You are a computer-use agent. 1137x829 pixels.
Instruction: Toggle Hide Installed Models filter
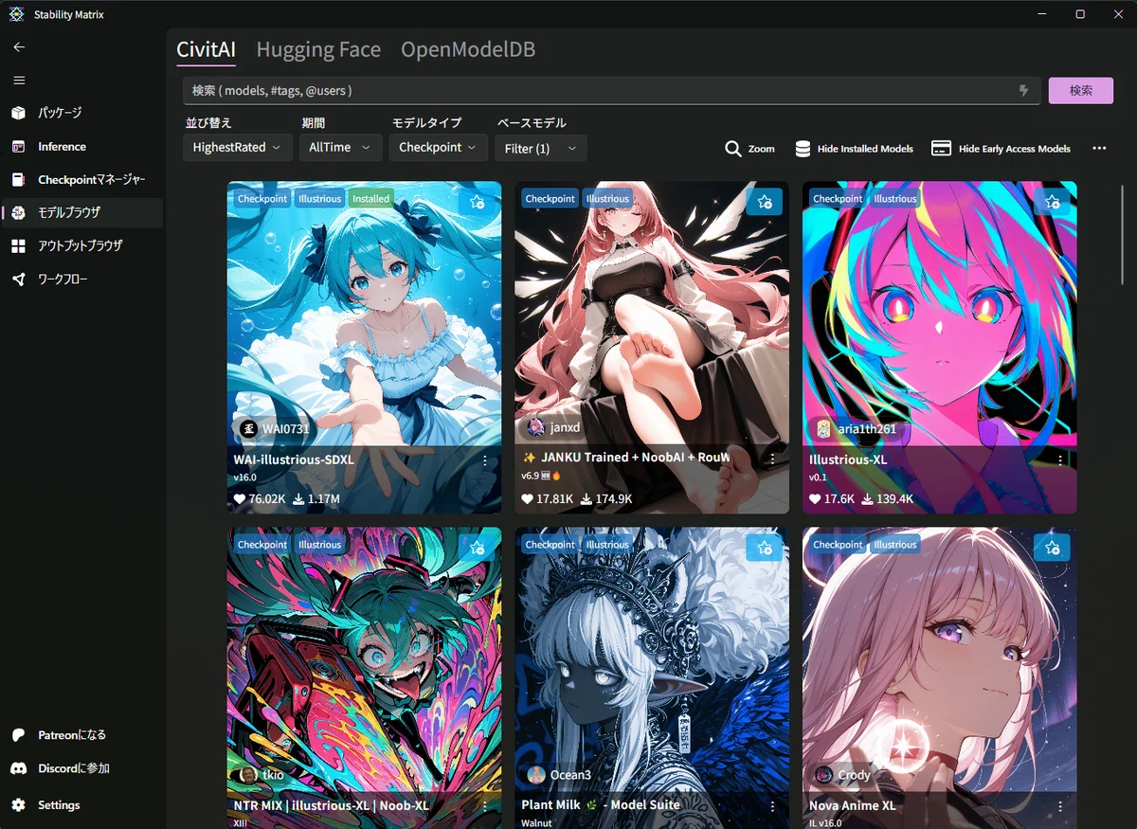click(x=854, y=149)
